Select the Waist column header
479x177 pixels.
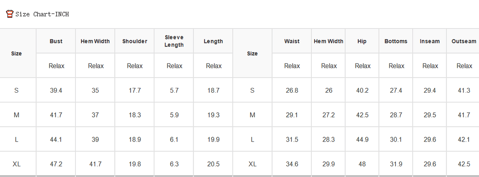(292, 41)
